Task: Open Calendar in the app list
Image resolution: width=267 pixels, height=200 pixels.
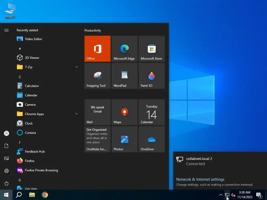Action: coord(48,95)
